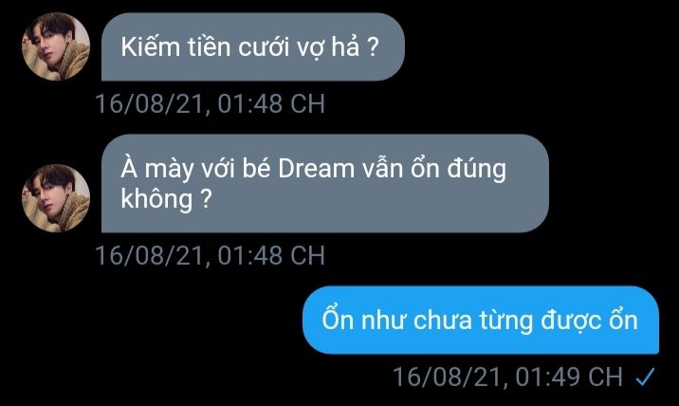Tap the blue read checkmark after 01:49 CH
The height and width of the screenshot is (406, 679).
point(645,377)
